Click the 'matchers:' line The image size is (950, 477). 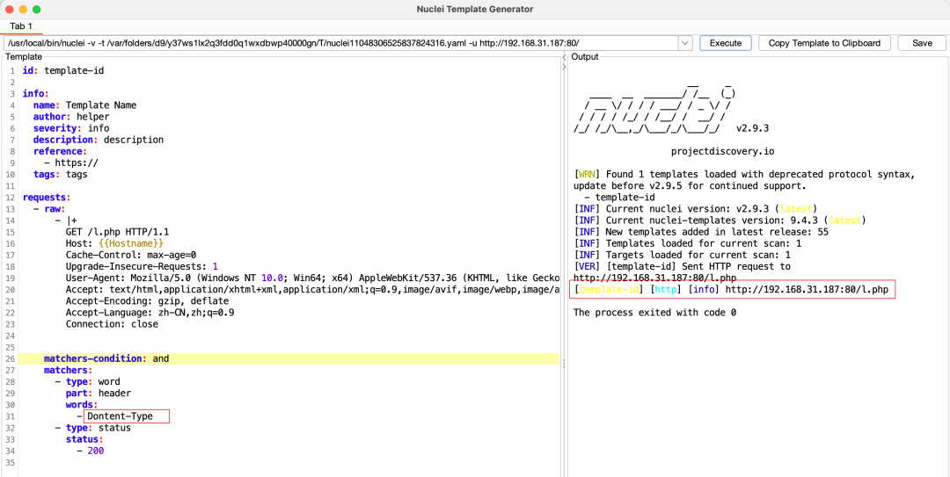pos(69,370)
